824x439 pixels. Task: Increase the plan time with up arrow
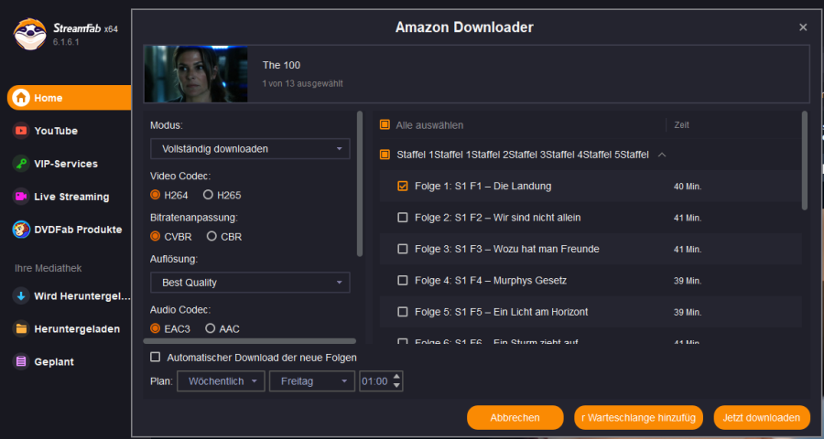pyautogui.click(x=396, y=377)
